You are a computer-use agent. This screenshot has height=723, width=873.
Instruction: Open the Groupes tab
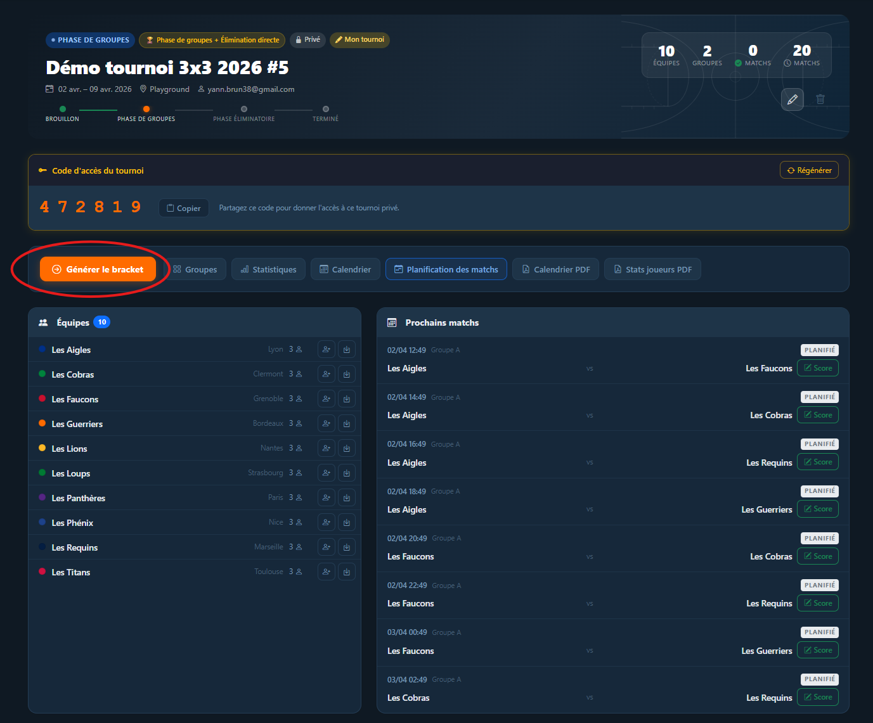[x=195, y=269]
